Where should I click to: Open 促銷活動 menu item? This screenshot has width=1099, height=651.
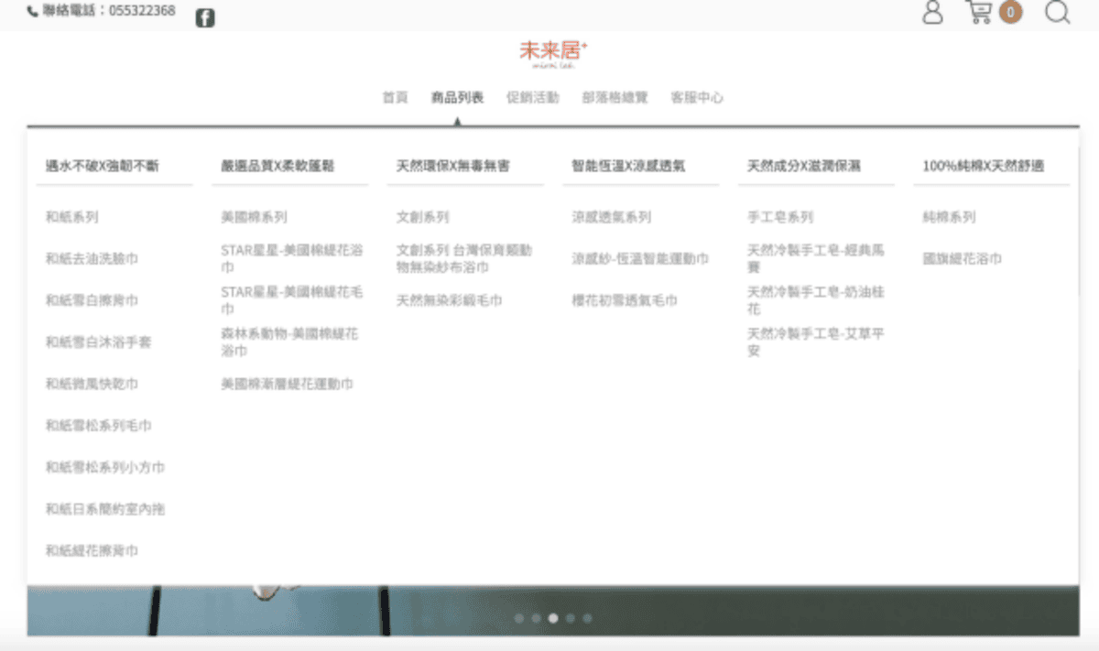point(532,97)
